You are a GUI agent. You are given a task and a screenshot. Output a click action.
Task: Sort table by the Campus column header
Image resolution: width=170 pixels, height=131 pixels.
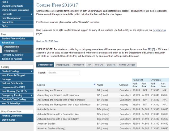tap(124, 85)
